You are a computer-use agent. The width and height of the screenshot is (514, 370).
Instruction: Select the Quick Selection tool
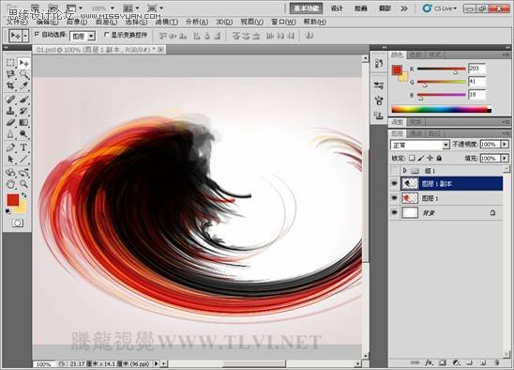23,74
